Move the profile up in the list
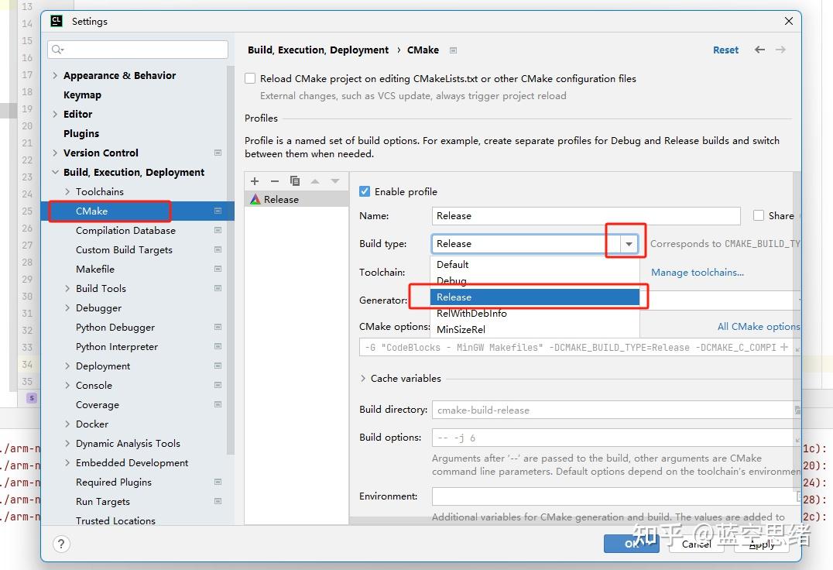The width and height of the screenshot is (833, 570). 315,181
